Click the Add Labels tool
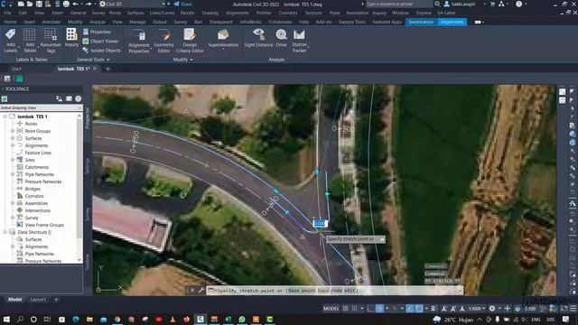The image size is (578, 325). coord(10,41)
